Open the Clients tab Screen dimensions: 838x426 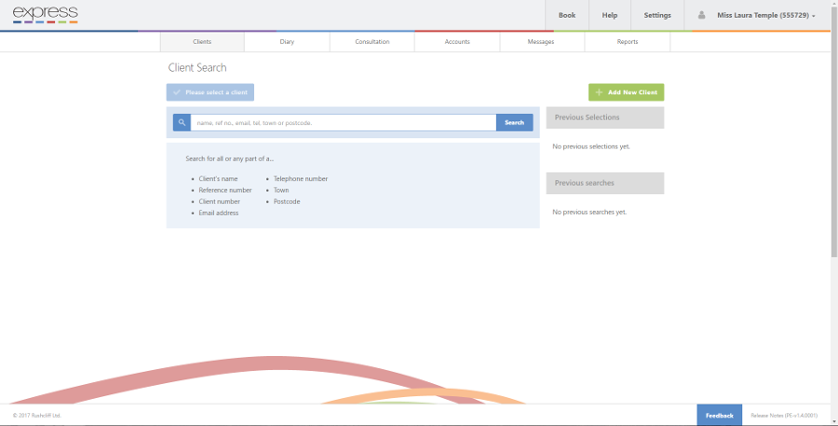tap(202, 42)
